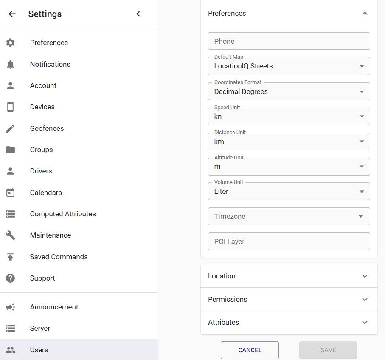
Task: Click the back arrow next to Settings
Action: click(x=12, y=14)
